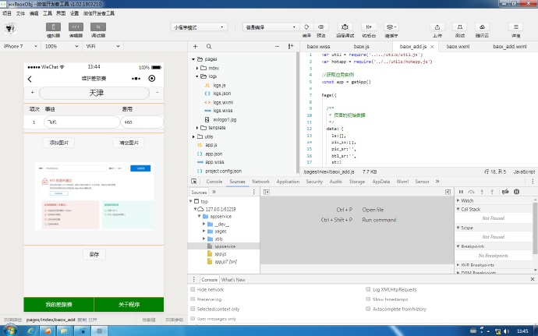The width and height of the screenshot is (538, 336).
Task: Enable User messages only checkbox
Action: (193, 319)
